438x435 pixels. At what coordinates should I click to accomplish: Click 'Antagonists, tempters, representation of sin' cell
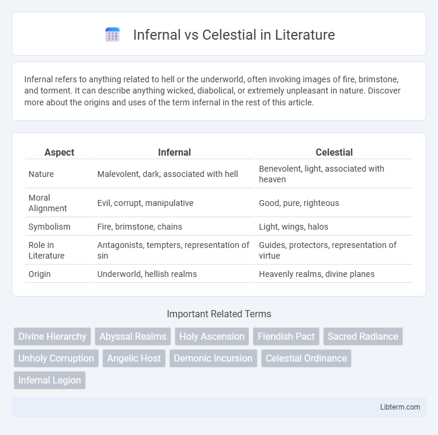click(x=173, y=250)
